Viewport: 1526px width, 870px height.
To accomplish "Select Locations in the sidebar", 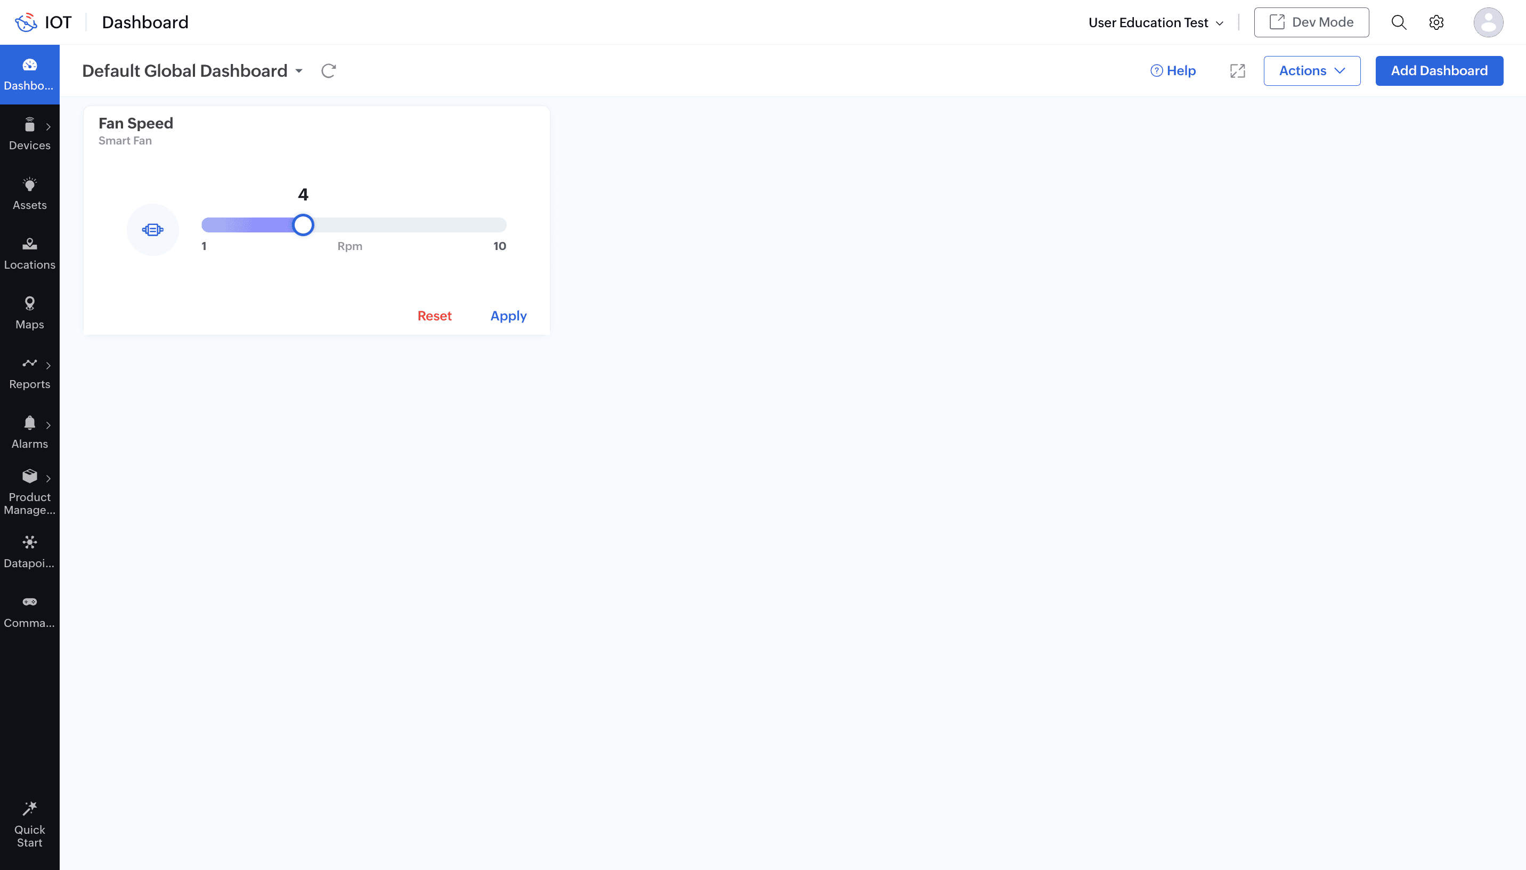I will click(x=29, y=253).
